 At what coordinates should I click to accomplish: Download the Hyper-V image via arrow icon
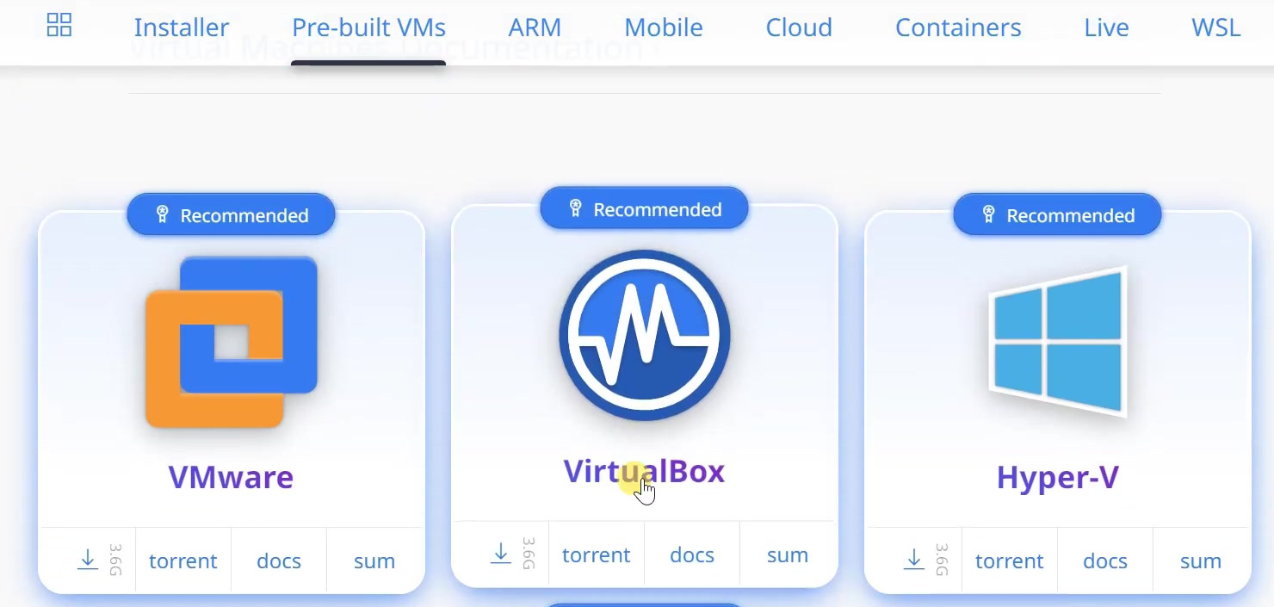(x=913, y=561)
